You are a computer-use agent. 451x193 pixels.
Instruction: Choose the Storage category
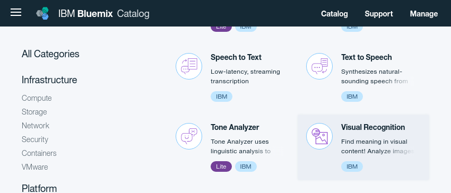(34, 112)
